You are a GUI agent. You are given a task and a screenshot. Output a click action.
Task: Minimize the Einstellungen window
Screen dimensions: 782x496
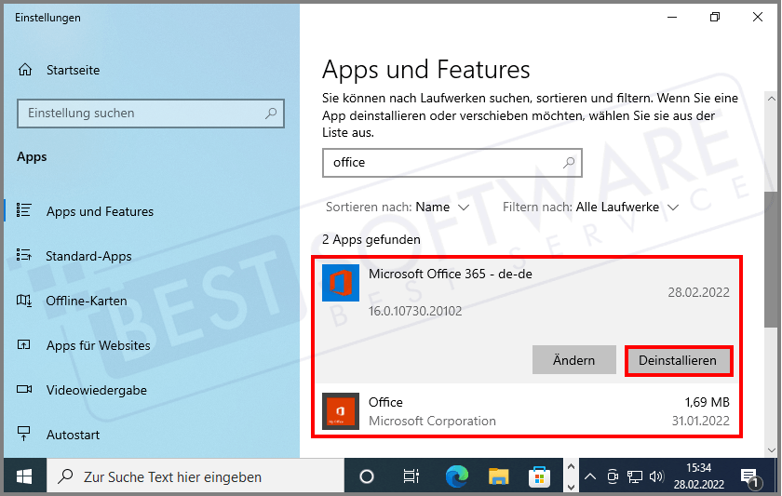pos(672,18)
